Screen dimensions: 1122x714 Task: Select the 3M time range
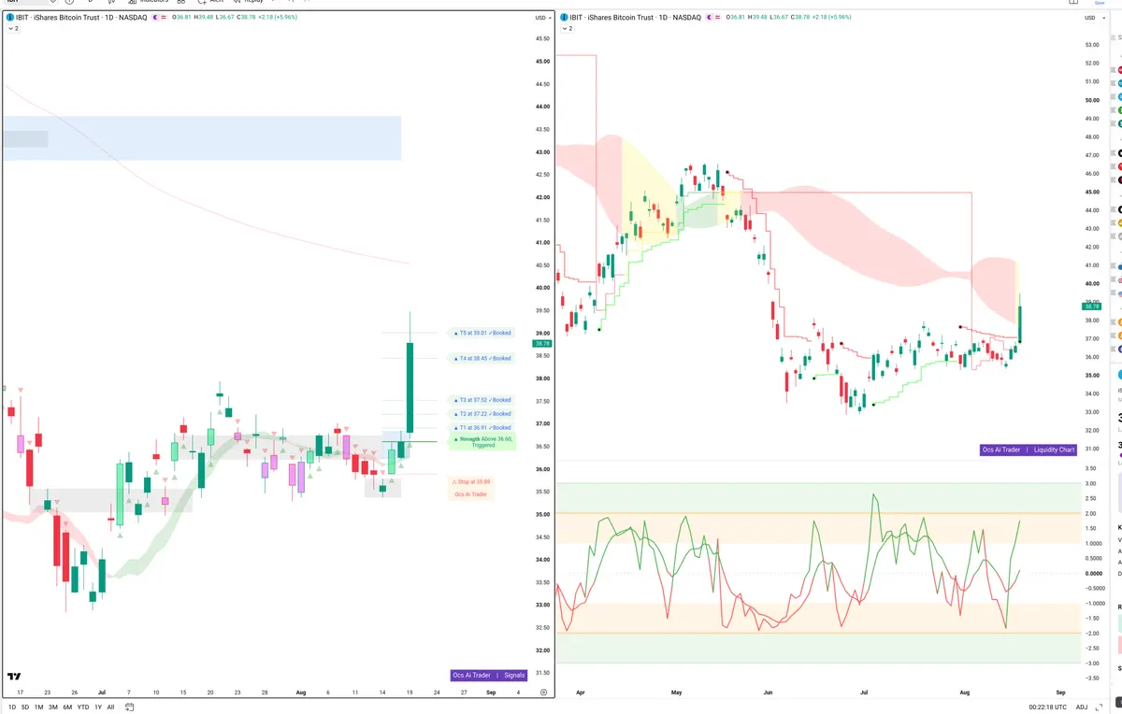coord(52,707)
